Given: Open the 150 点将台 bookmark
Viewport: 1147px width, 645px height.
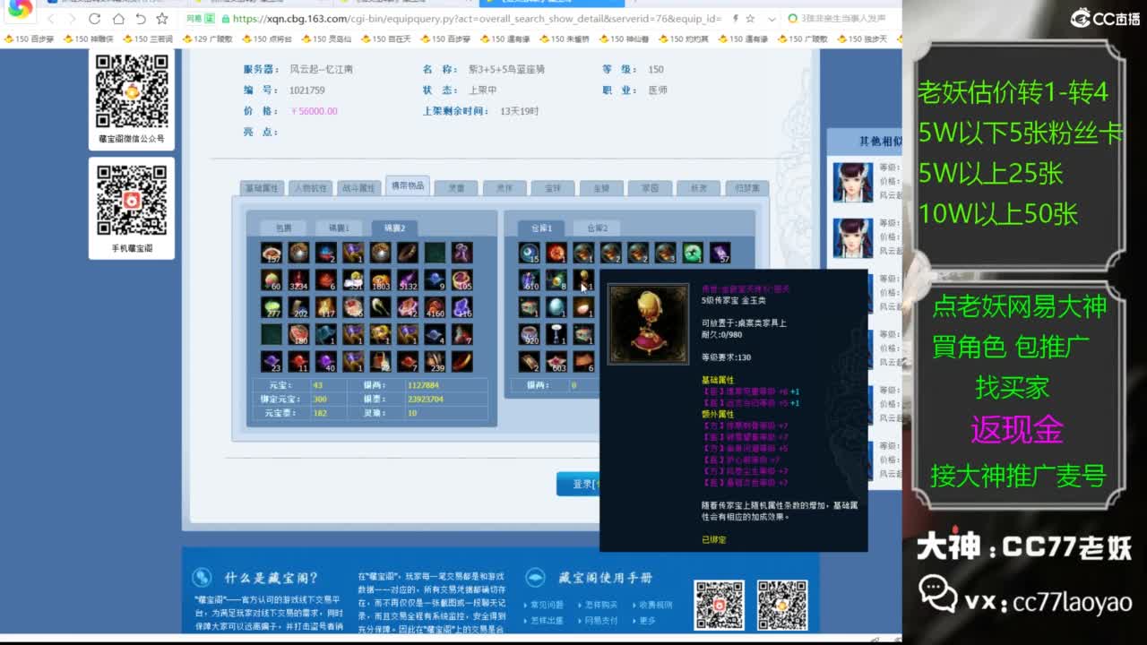Looking at the screenshot, I should (x=267, y=39).
